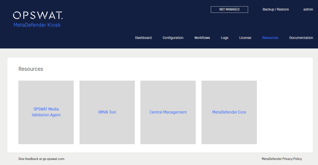
Task: Open the Documentation tab
Action: (301, 38)
